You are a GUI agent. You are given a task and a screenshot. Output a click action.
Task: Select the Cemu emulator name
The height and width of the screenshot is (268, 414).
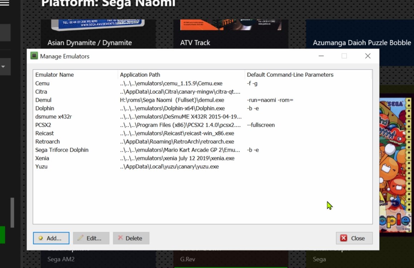42,83
